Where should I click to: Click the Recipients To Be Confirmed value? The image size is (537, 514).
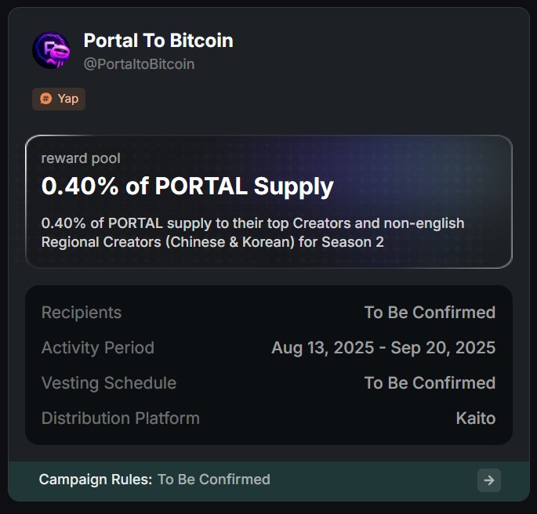(x=430, y=313)
